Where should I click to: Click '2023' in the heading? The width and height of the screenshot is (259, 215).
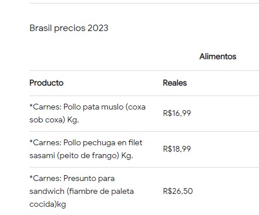click(97, 28)
